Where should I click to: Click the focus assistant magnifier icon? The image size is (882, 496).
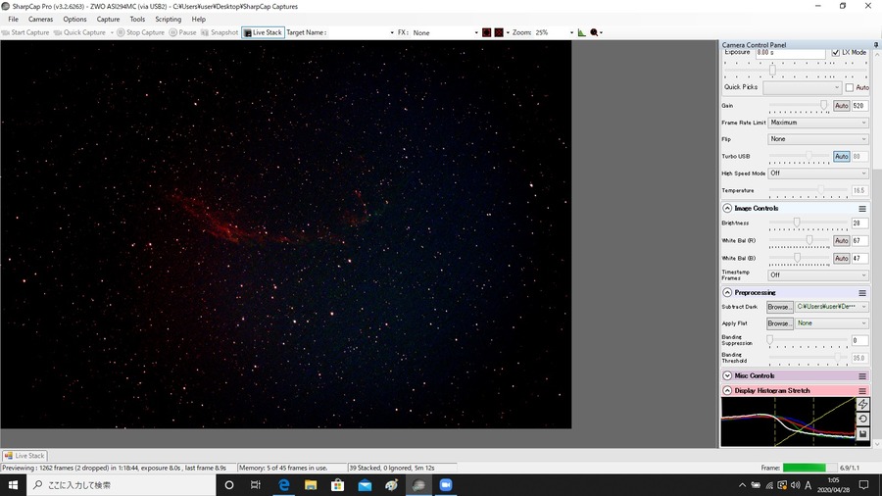(x=594, y=32)
